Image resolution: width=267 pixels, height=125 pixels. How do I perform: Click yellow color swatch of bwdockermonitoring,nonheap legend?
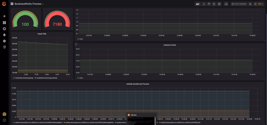pos(36,78)
